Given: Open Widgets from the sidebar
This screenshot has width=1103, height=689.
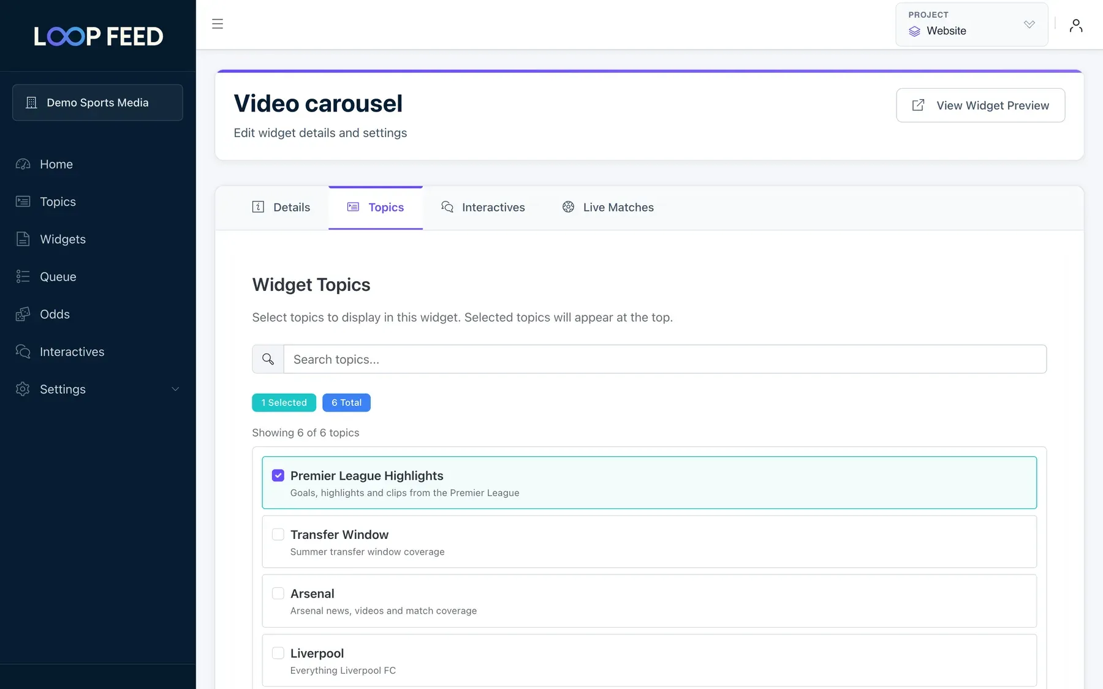Looking at the screenshot, I should point(63,239).
